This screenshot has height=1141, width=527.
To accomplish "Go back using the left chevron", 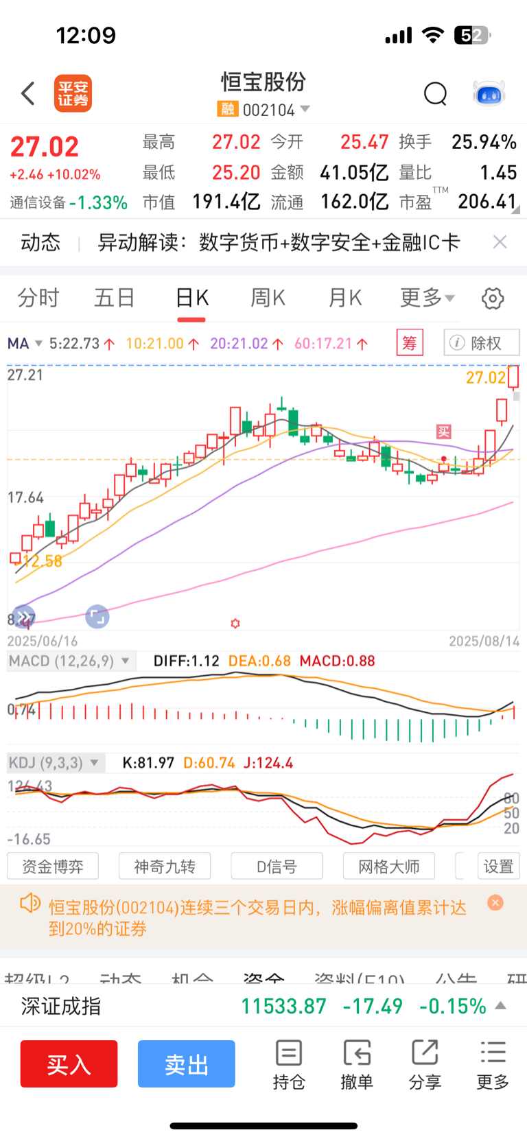I will point(28,93).
